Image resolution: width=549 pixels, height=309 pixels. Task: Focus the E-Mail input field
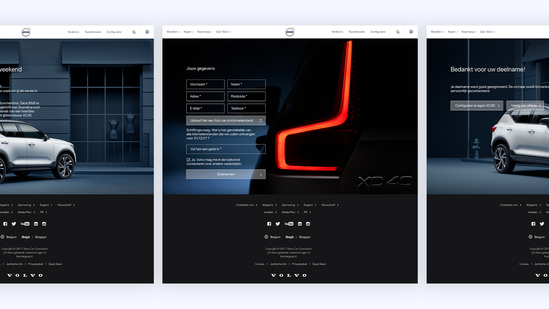coord(205,108)
